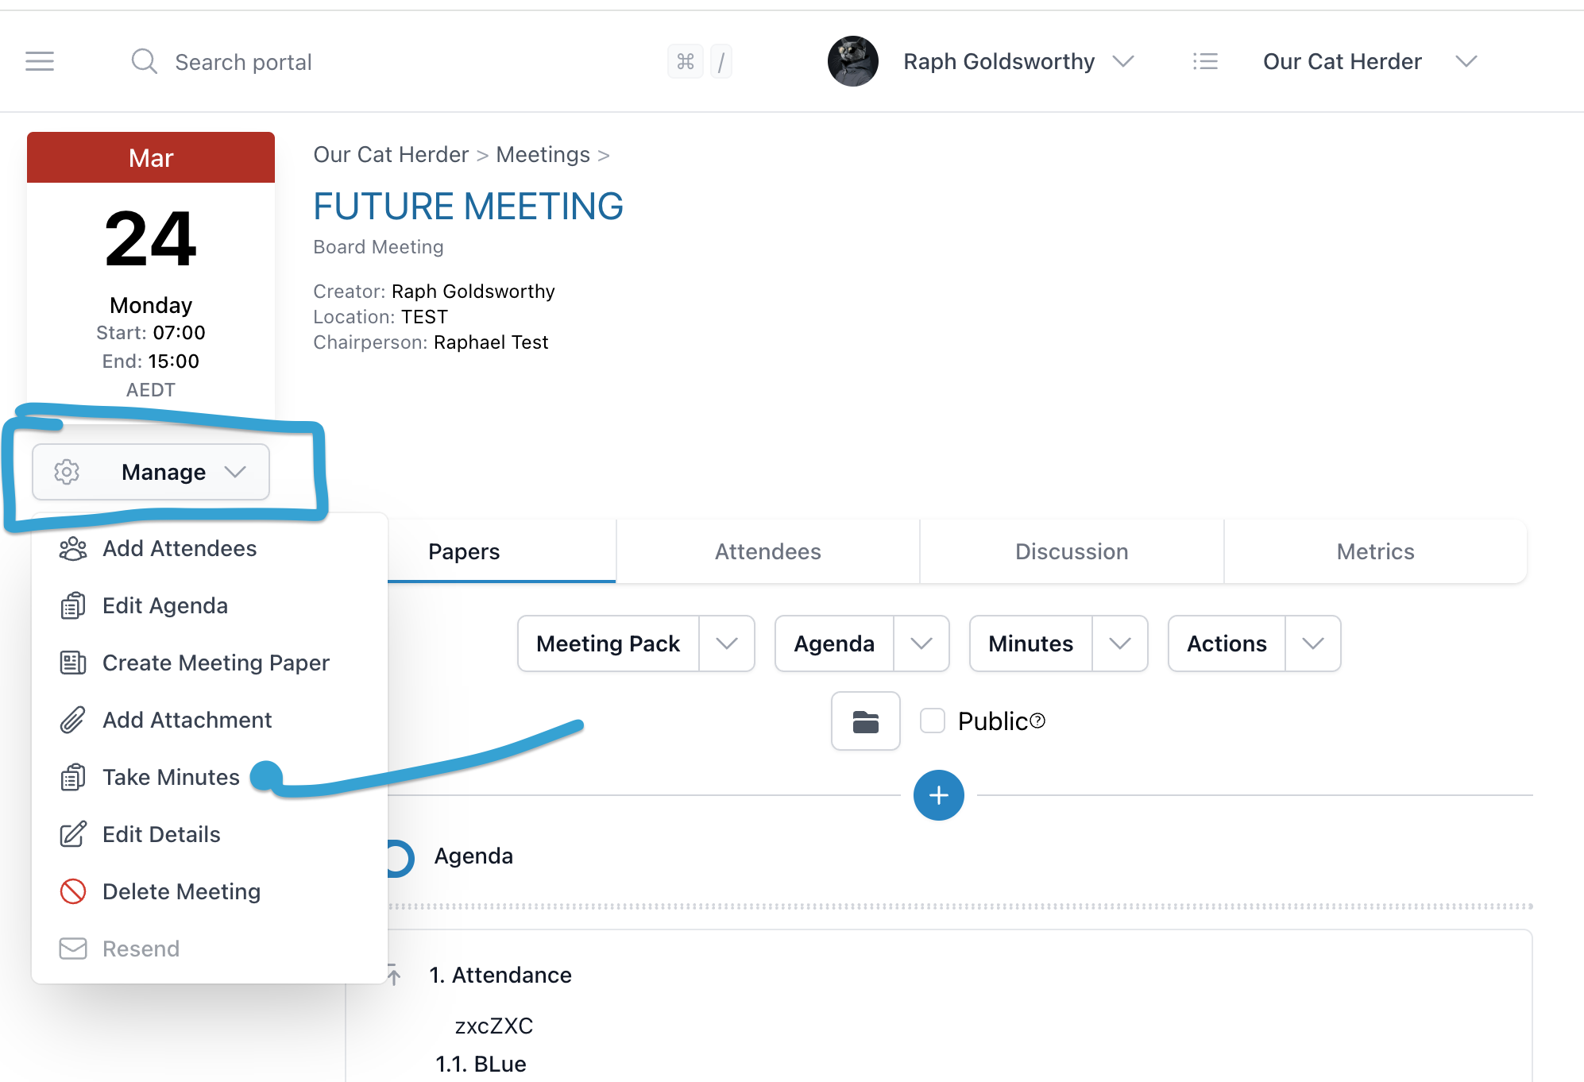Click the Meetings breadcrumb link

coord(543,154)
